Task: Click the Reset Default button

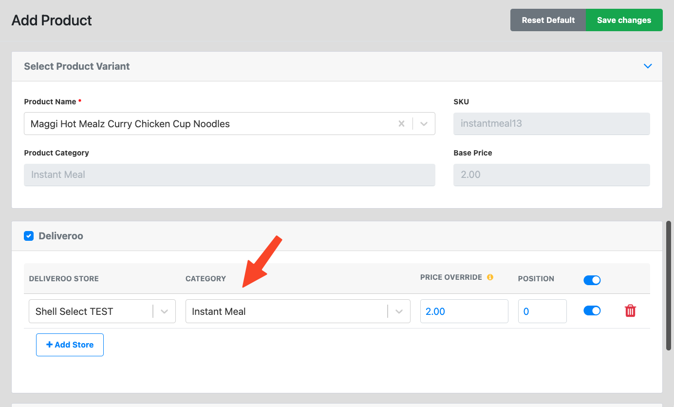Action: pos(548,20)
